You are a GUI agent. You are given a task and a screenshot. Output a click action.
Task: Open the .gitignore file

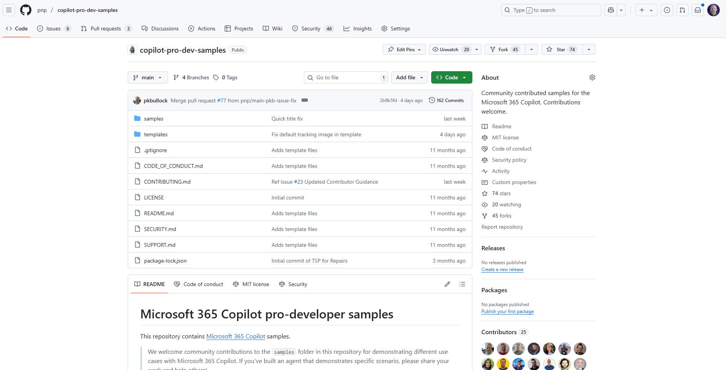(155, 150)
